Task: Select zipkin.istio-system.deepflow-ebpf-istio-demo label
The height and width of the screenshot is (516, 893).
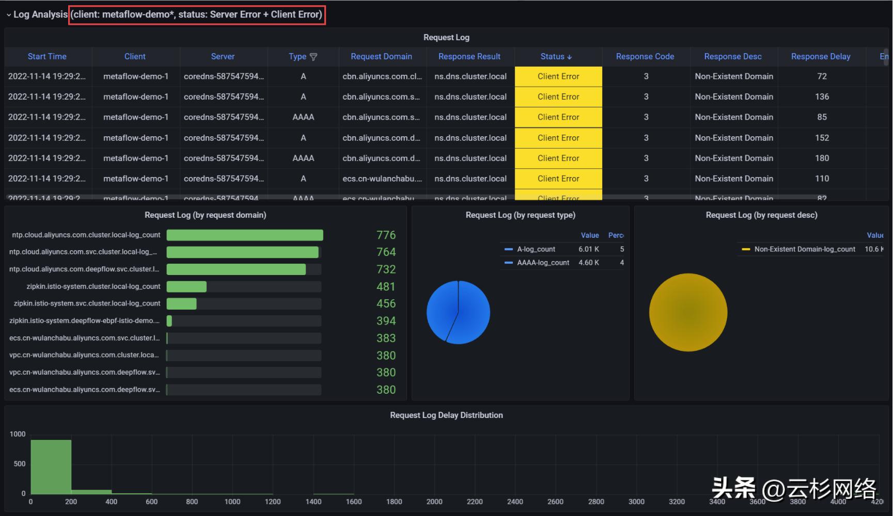Action: click(85, 320)
